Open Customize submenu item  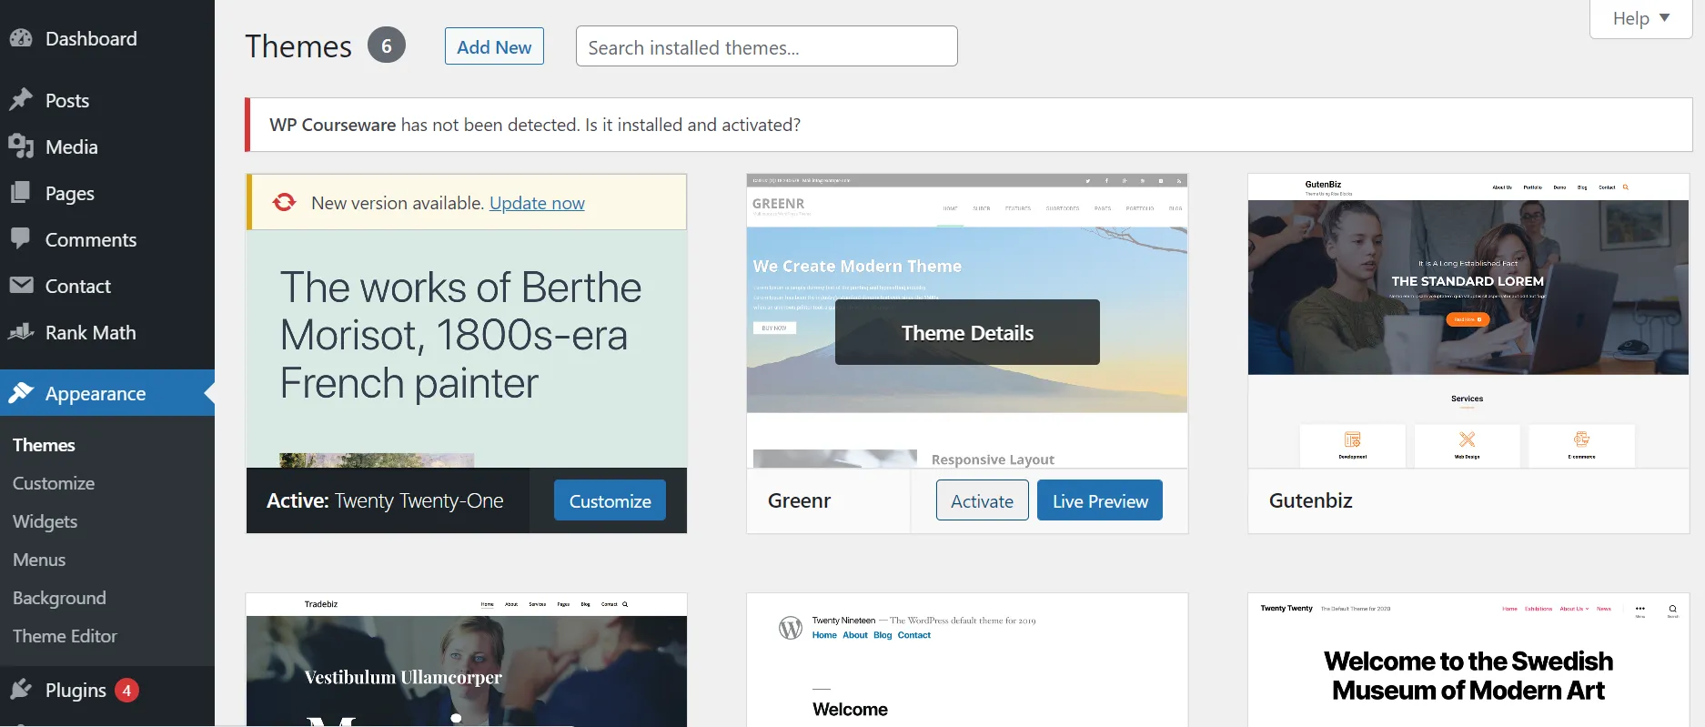pyautogui.click(x=54, y=483)
